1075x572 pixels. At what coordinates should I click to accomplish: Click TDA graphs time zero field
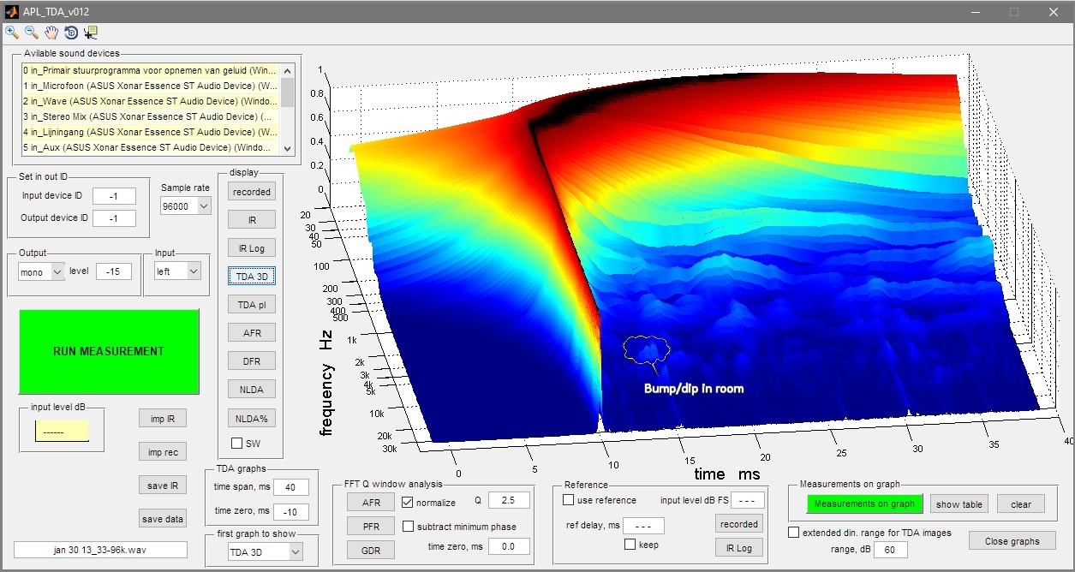[291, 511]
